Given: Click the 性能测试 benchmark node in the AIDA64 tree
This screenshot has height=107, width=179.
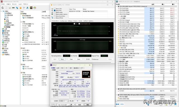Looking at the screenshot, I should coord(6,55).
